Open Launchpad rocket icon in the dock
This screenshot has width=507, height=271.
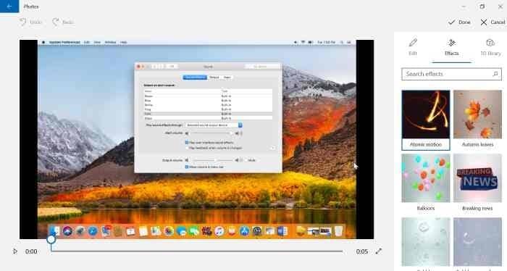click(x=80, y=231)
